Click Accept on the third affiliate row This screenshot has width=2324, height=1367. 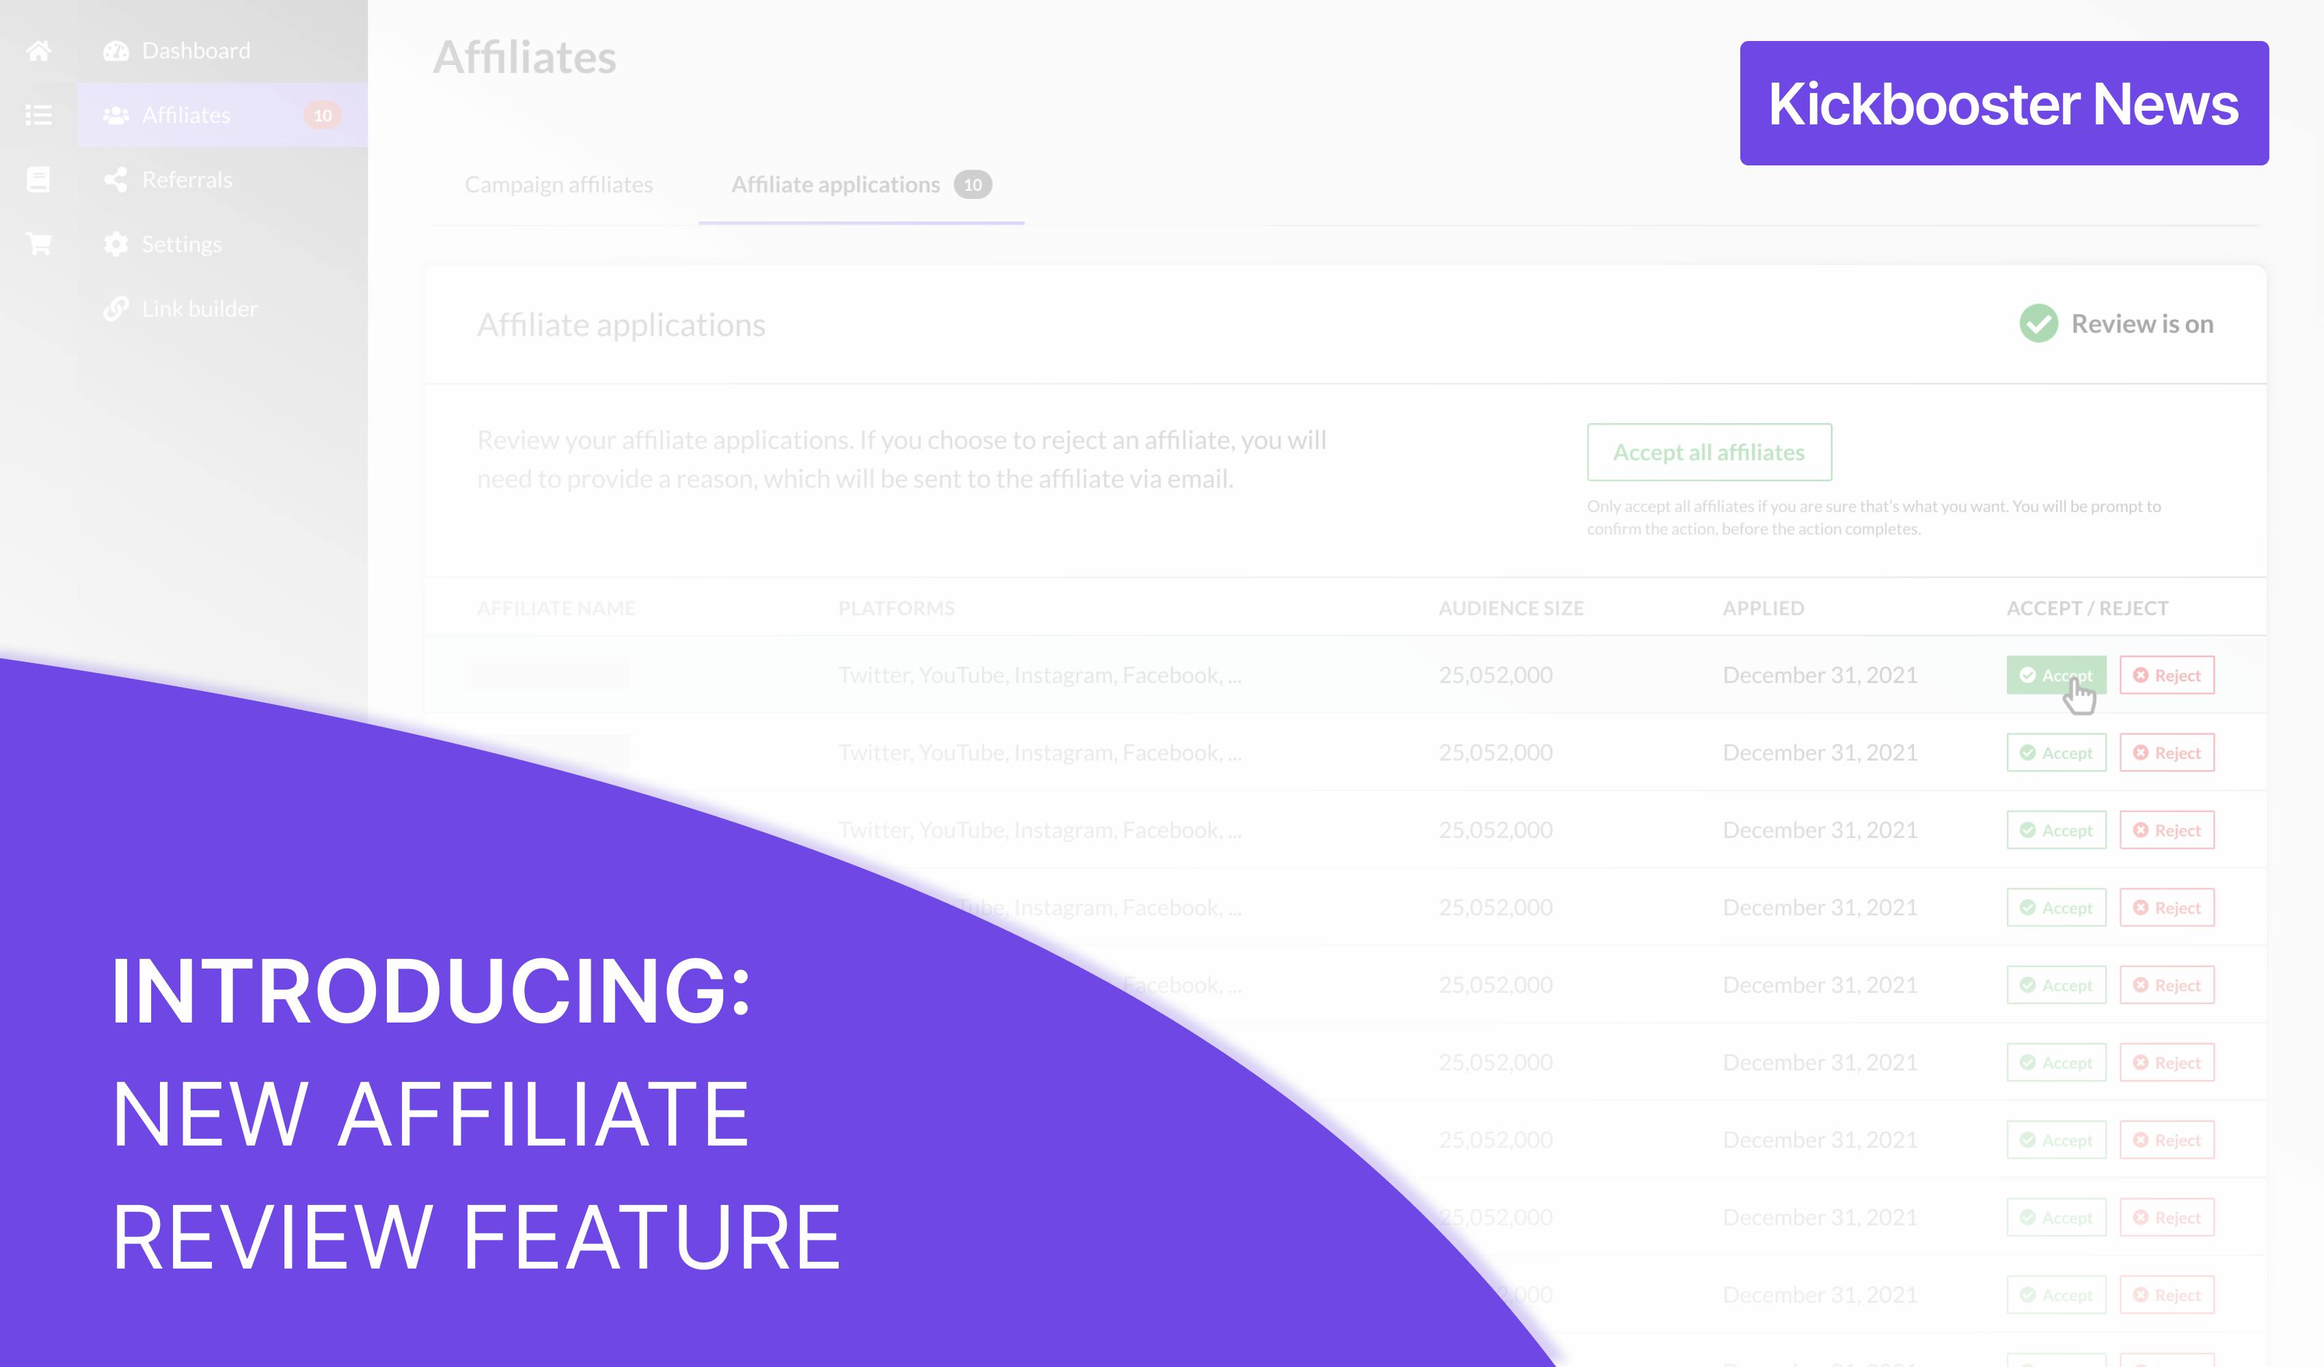point(2055,828)
